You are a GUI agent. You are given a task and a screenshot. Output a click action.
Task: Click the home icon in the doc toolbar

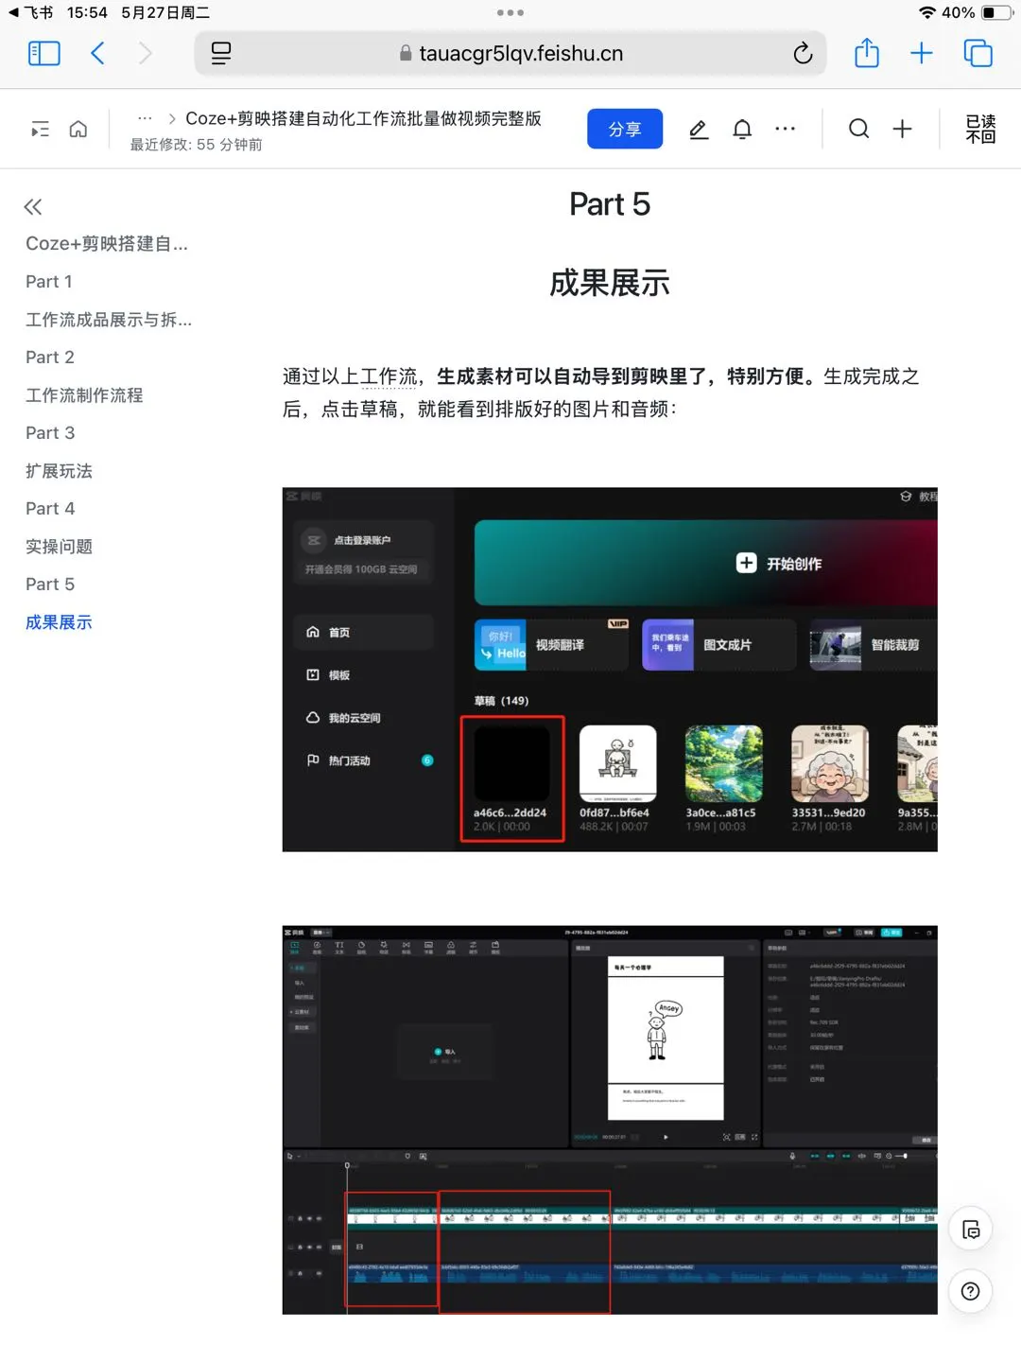(78, 129)
